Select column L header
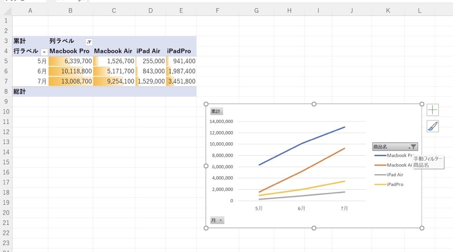Viewport: 453px width, 252px height. pyautogui.click(x=419, y=11)
